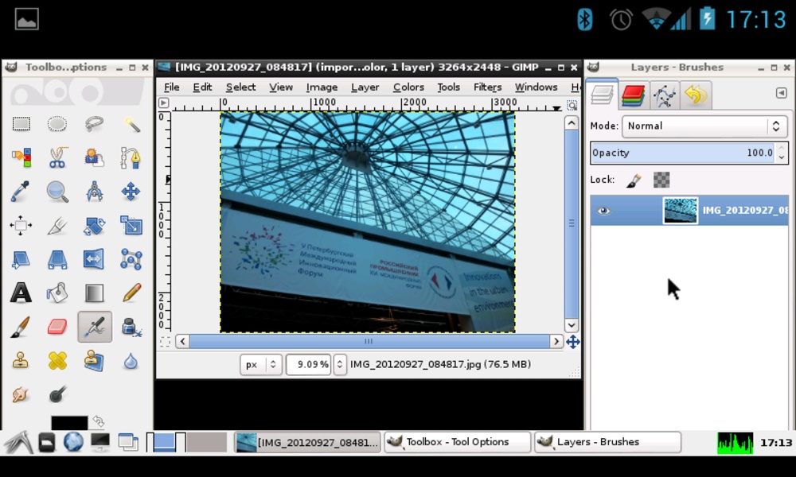The image size is (796, 477).
Task: Open the Colors menu
Action: (408, 87)
